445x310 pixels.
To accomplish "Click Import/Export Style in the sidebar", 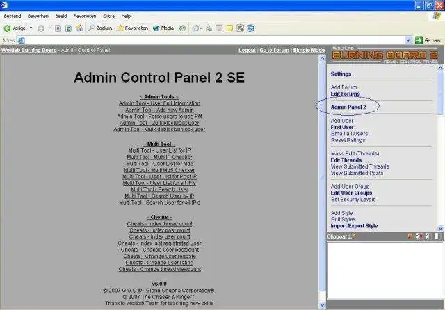I will pos(354,226).
